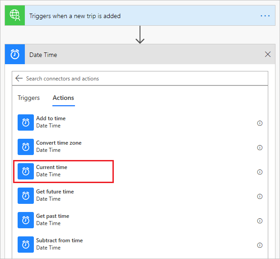Viewport: 280px width, 259px height.
Task: Show info for Convert time zone
Action: click(x=260, y=148)
